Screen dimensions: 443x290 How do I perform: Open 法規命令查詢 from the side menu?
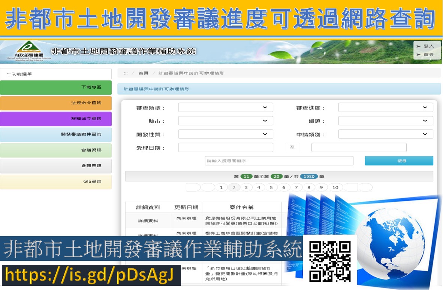click(56, 103)
